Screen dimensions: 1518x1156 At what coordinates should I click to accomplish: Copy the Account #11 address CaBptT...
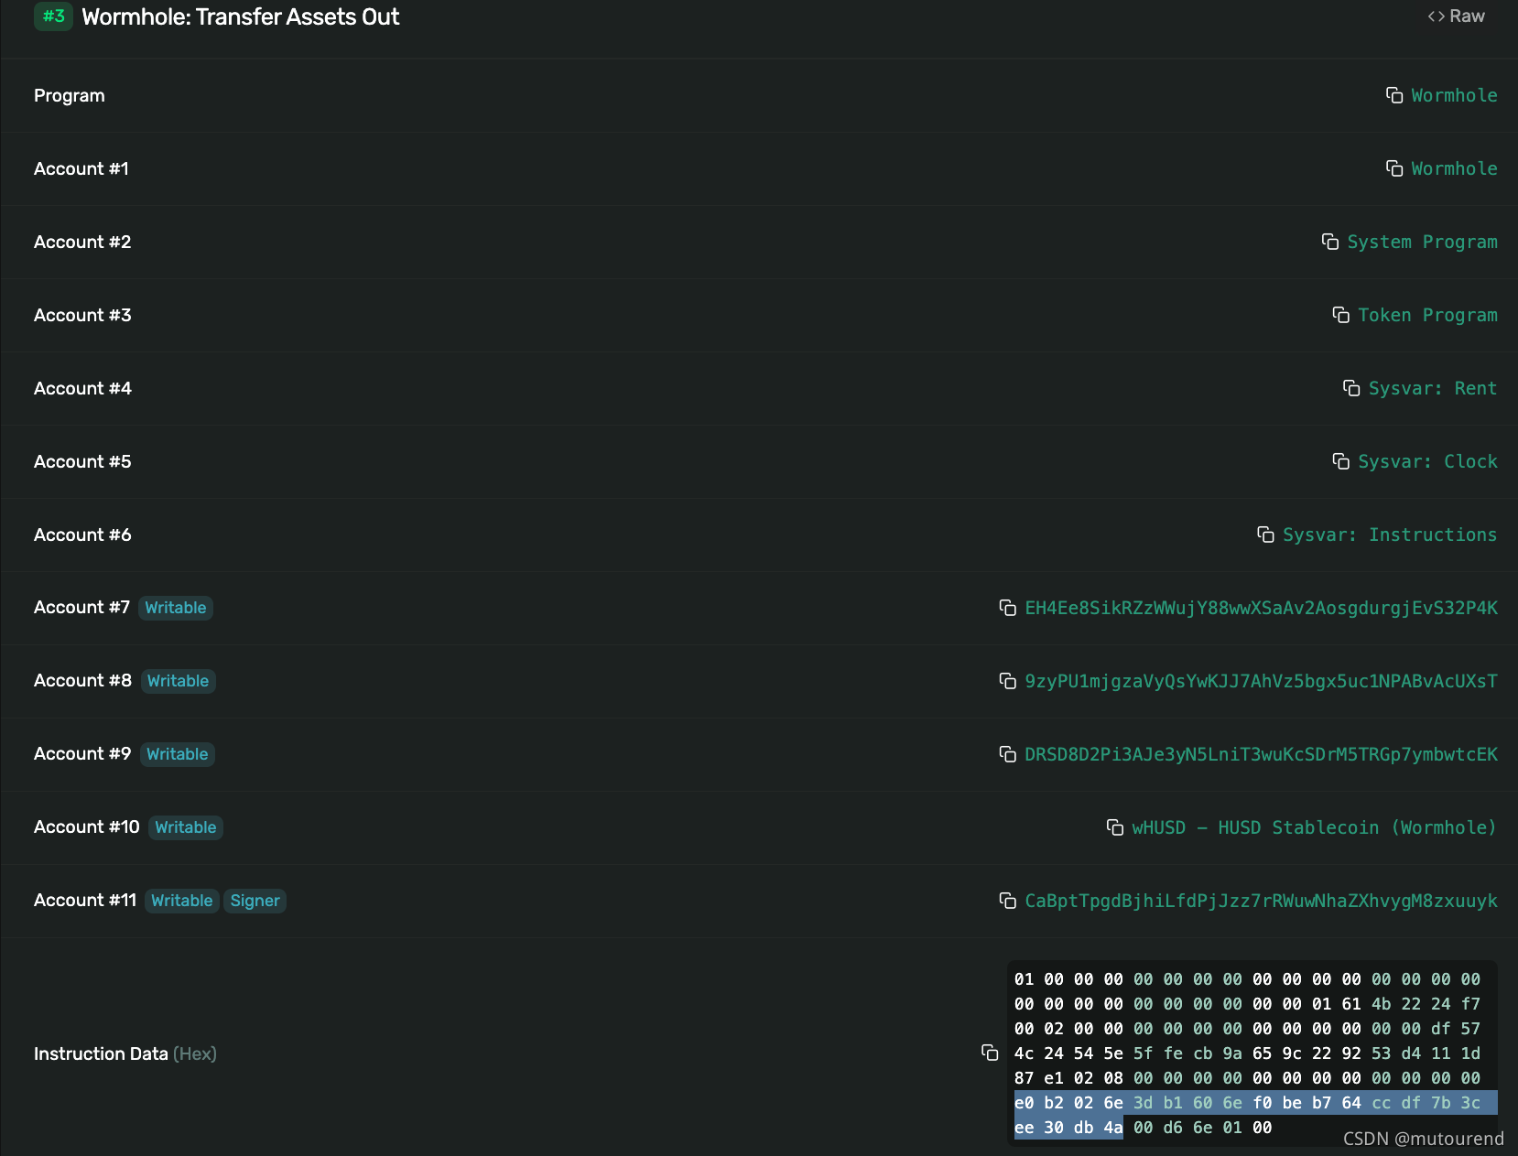[x=1008, y=901]
